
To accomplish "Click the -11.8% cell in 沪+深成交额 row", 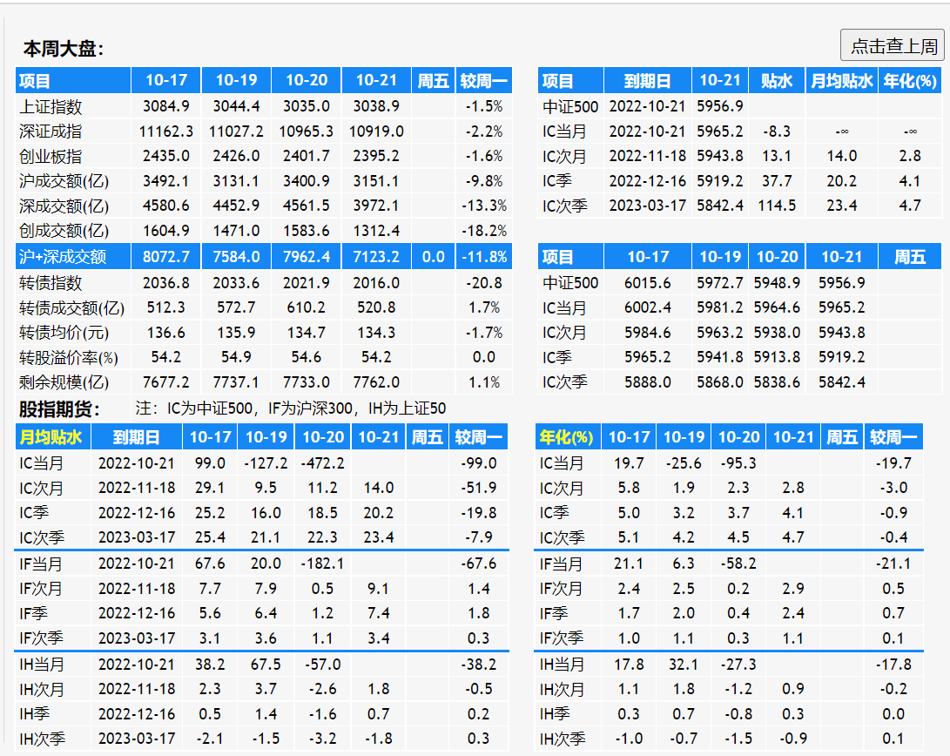I will coord(484,256).
